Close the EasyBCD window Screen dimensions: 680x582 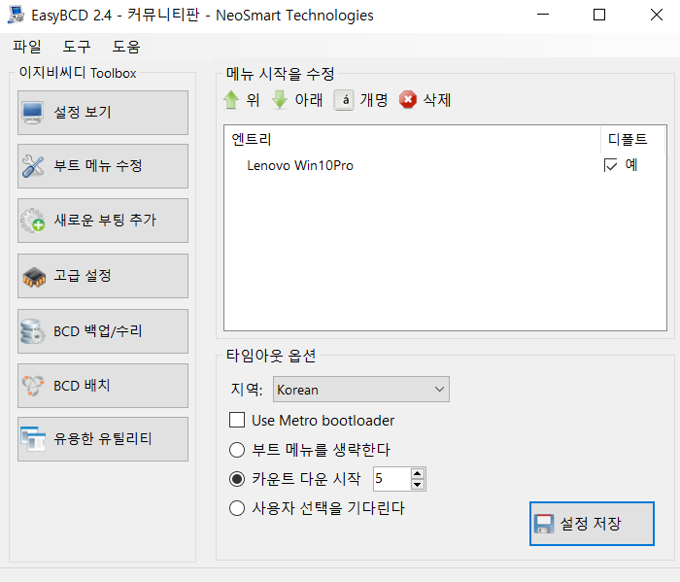(657, 15)
